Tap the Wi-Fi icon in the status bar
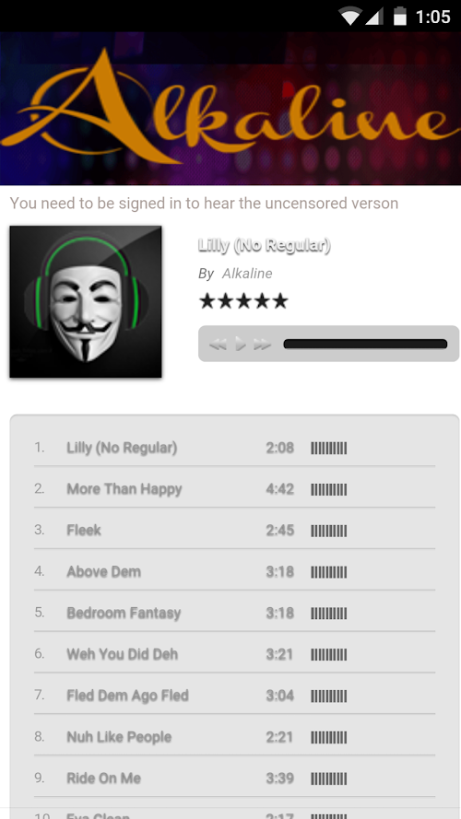The width and height of the screenshot is (461, 819). point(349,17)
